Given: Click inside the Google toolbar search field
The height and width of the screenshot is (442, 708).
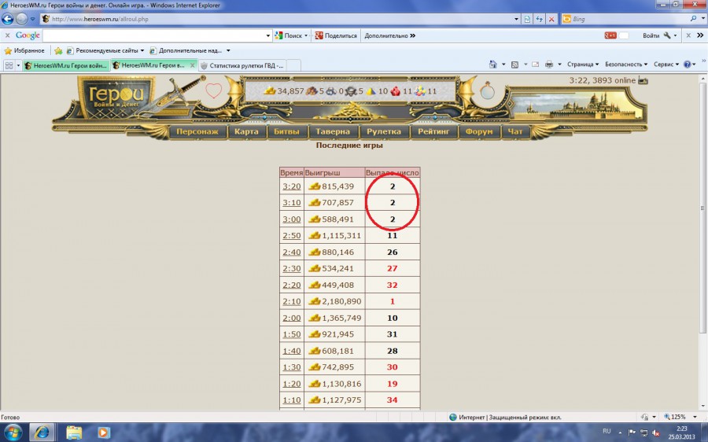Looking at the screenshot, I should (156, 35).
